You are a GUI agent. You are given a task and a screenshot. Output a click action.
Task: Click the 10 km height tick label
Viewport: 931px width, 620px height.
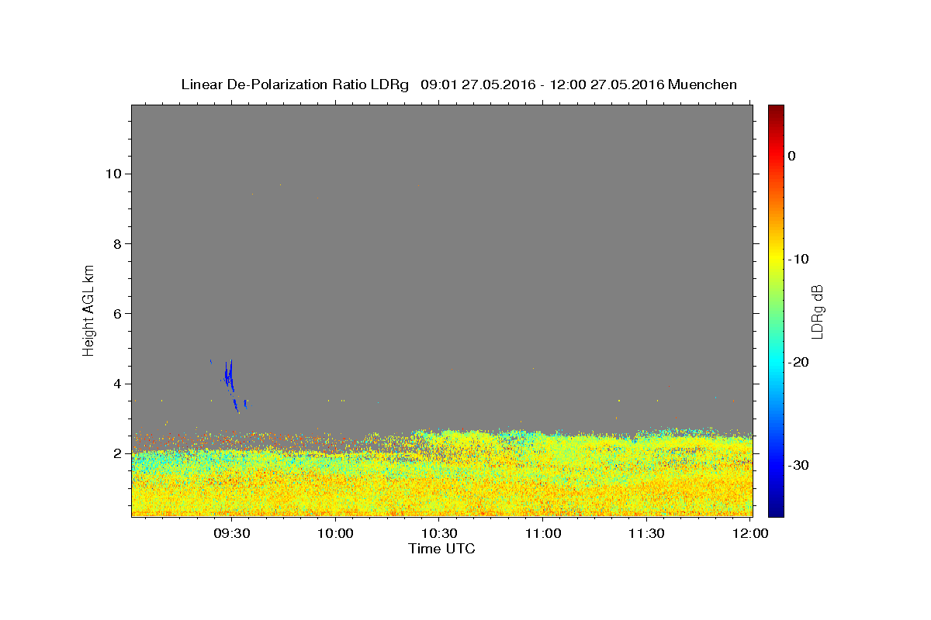click(114, 174)
